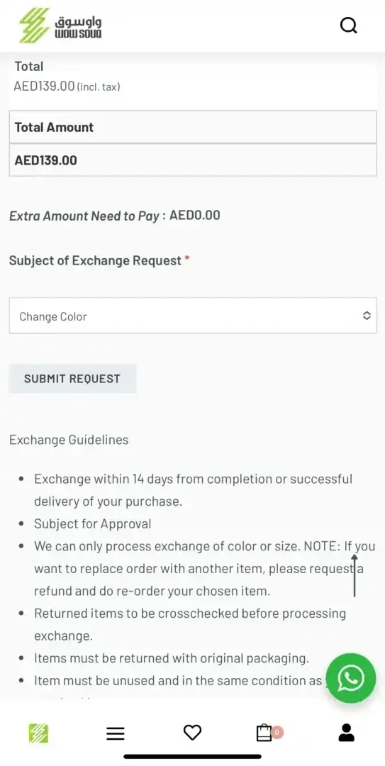This screenshot has height=766, width=385.
Task: Tap the iOS home indicator bar
Action: [193, 757]
